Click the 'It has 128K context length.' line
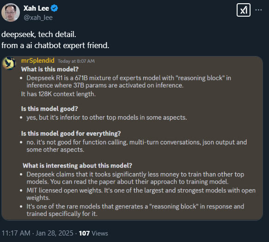Image resolution: width=269 pixels, height=242 pixels. tap(58, 94)
